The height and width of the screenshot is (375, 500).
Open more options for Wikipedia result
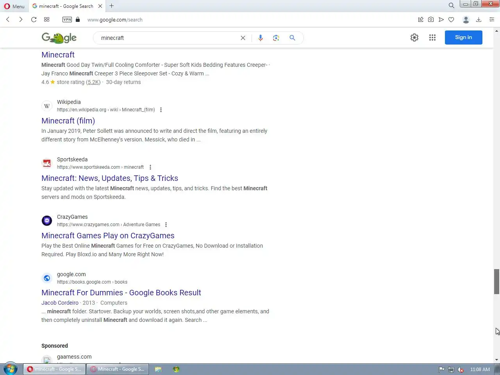(x=161, y=110)
